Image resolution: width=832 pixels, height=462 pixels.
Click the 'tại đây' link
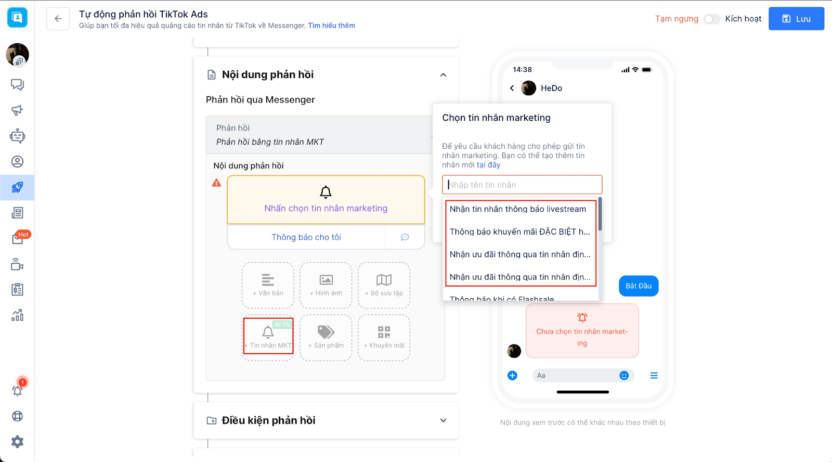[488, 165]
